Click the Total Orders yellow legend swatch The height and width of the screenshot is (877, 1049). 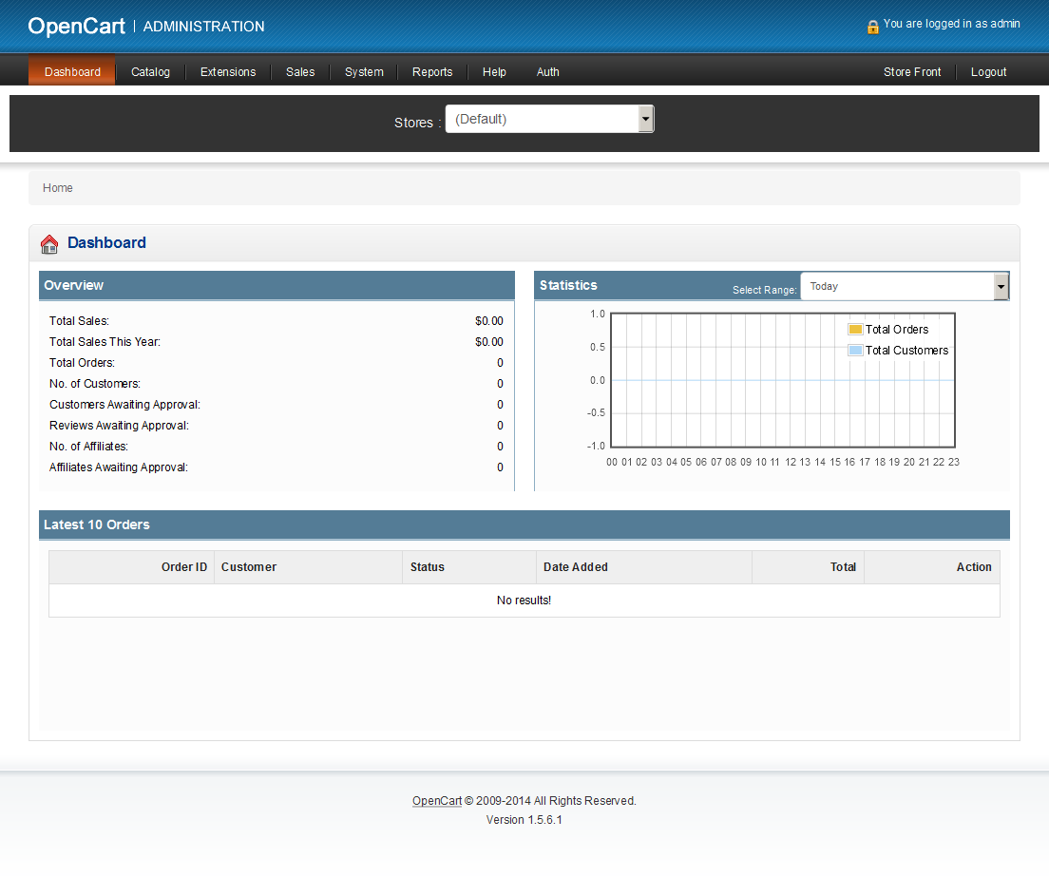855,329
